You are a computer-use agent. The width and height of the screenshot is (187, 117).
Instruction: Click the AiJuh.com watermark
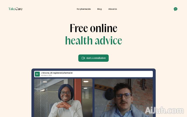pyautogui.click(x=164, y=110)
